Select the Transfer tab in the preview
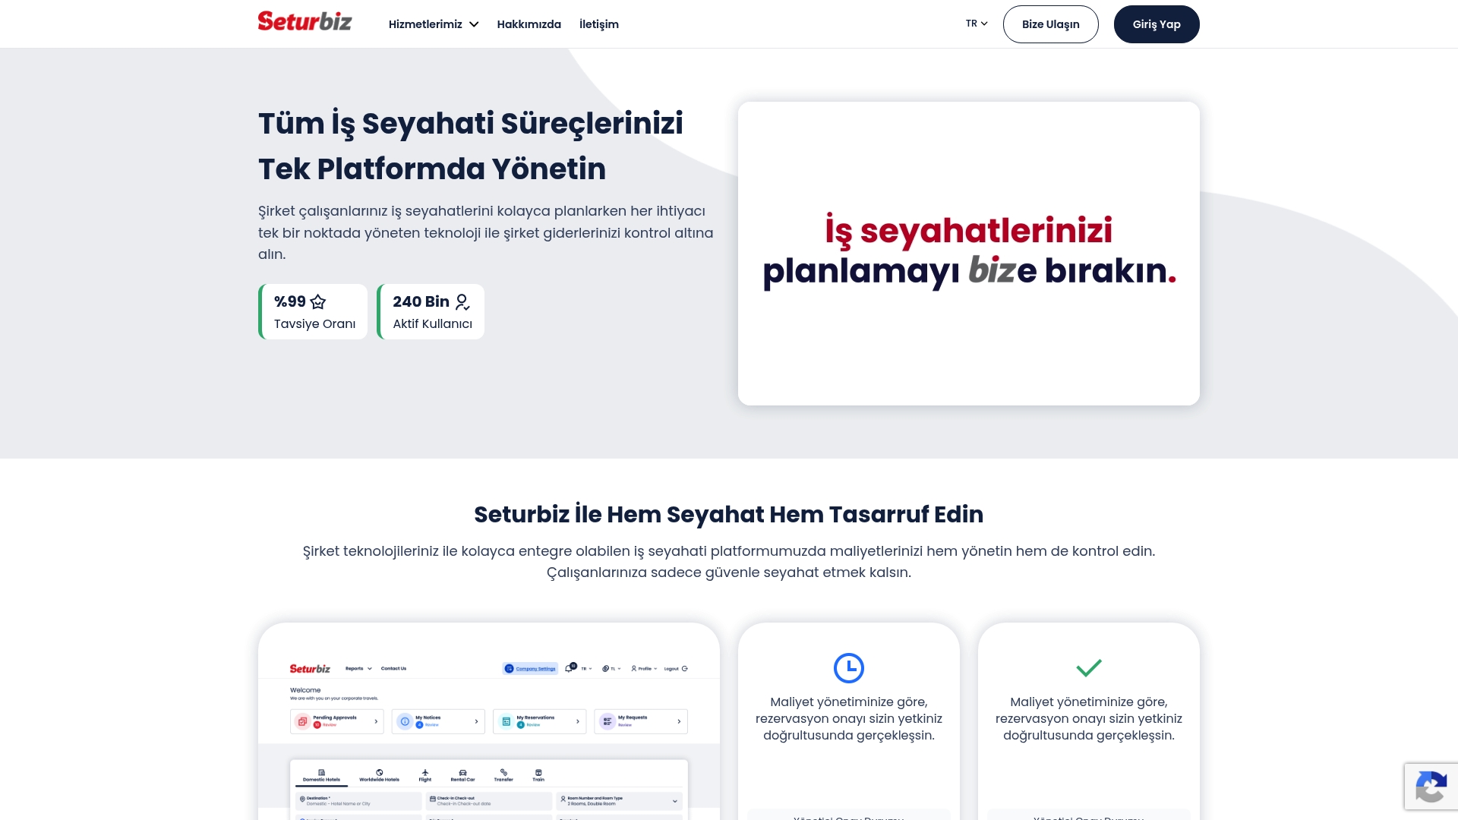 coord(503,775)
